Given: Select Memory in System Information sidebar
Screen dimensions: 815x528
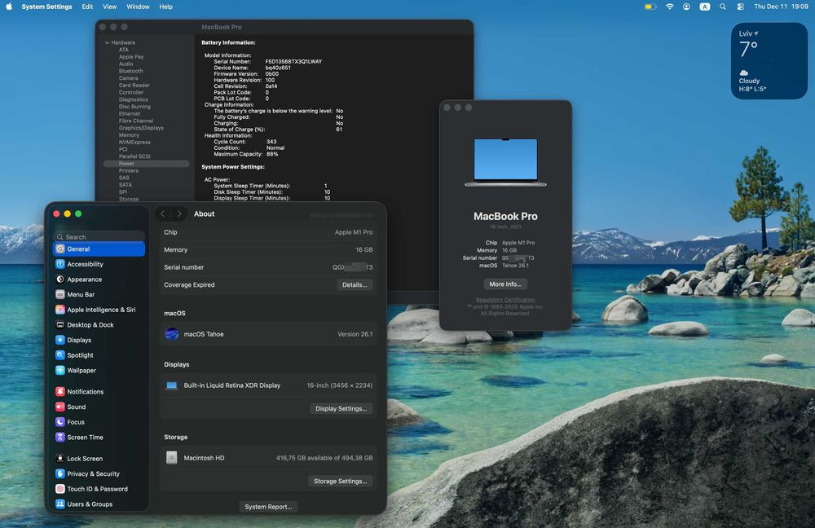Looking at the screenshot, I should click(x=129, y=135).
